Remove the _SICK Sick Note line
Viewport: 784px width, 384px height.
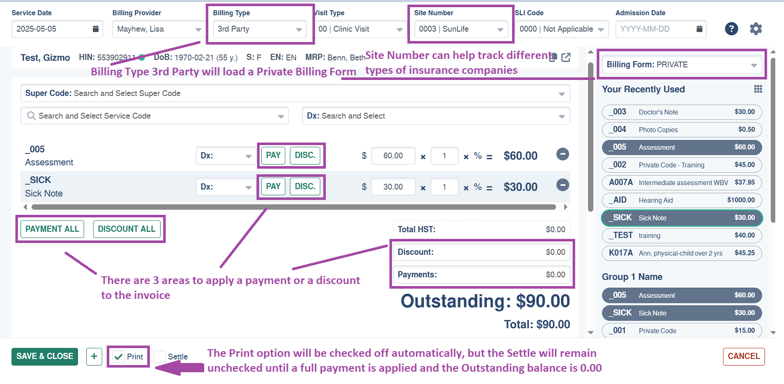click(563, 185)
